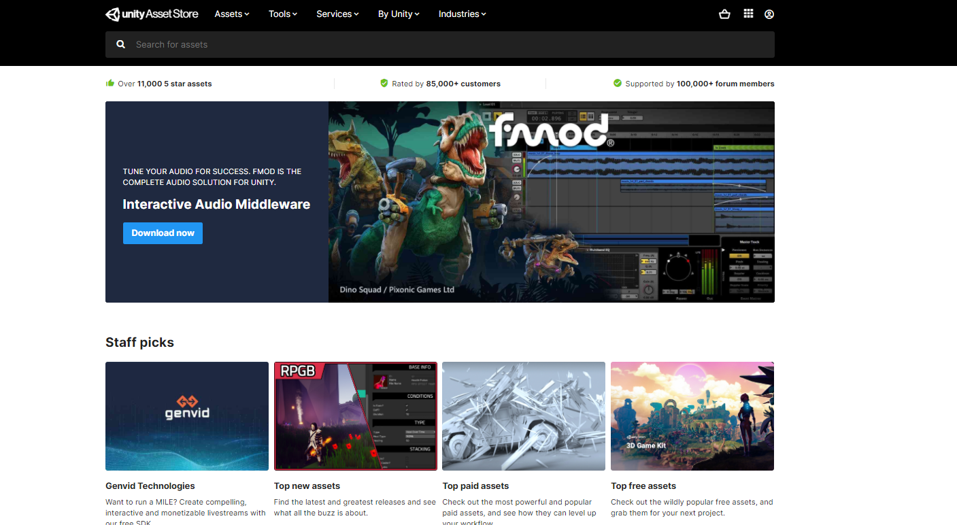Click the 'Dino Squad / Pixonic Games Ltd' caption
Screen dimensions: 957x525
tap(397, 290)
